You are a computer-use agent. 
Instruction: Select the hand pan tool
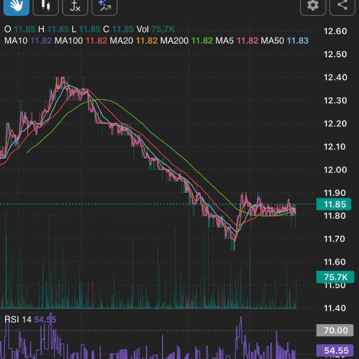click(x=16, y=7)
